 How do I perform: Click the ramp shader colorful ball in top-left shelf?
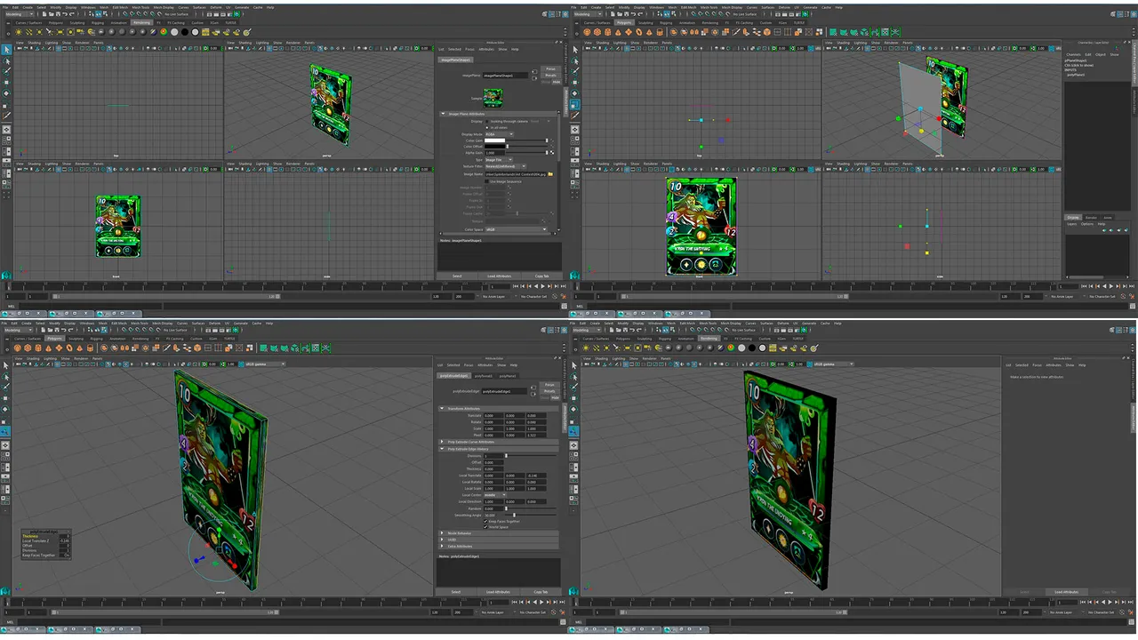point(164,32)
